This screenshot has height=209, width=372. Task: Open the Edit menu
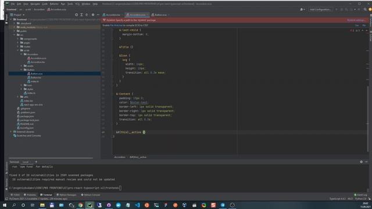pyautogui.click(x=19, y=4)
